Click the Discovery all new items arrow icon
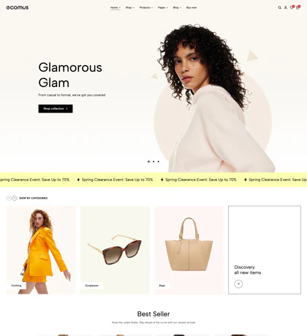Image resolution: width=307 pixels, height=336 pixels. [x=238, y=284]
